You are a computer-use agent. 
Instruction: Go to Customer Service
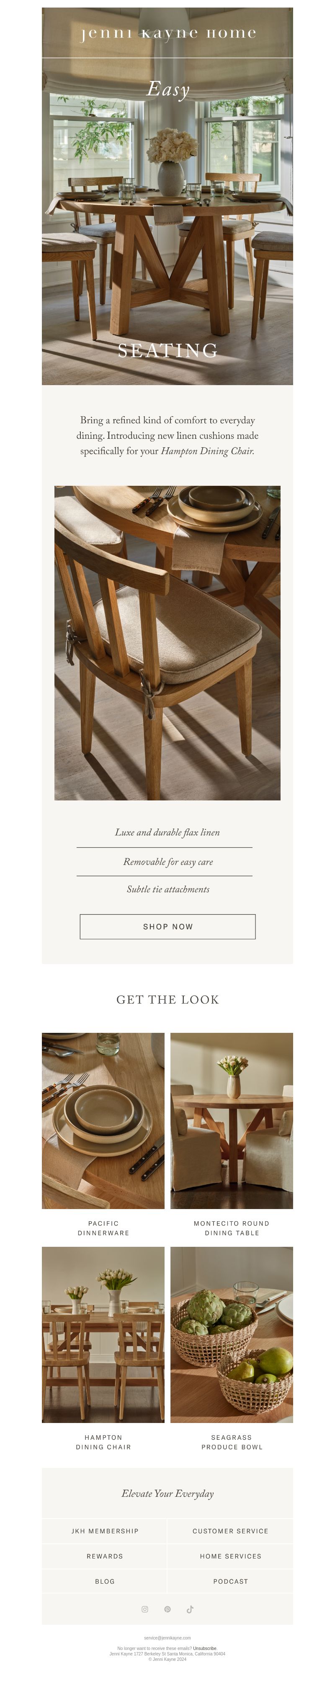pos(230,1530)
